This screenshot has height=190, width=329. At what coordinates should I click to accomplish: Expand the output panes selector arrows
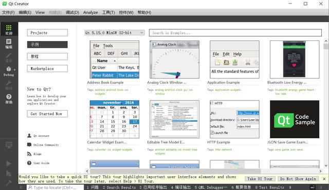coord(290,187)
